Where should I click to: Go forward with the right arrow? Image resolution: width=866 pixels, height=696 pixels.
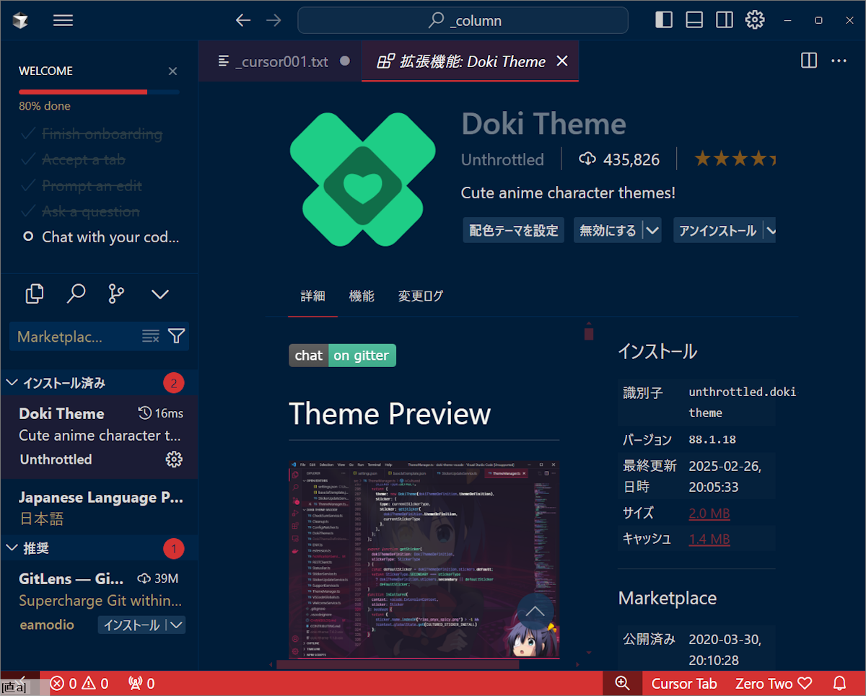[274, 20]
